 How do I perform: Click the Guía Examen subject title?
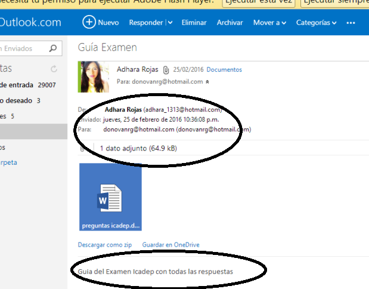(x=107, y=47)
